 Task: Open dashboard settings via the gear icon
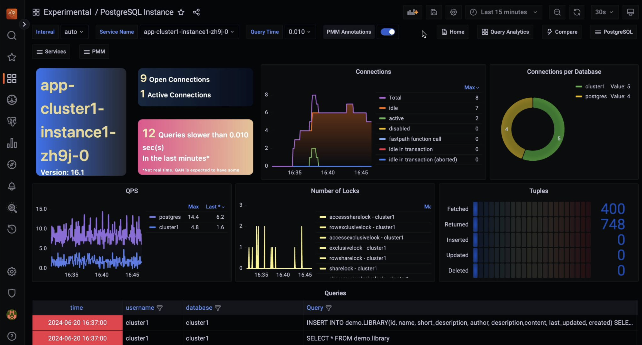[453, 12]
